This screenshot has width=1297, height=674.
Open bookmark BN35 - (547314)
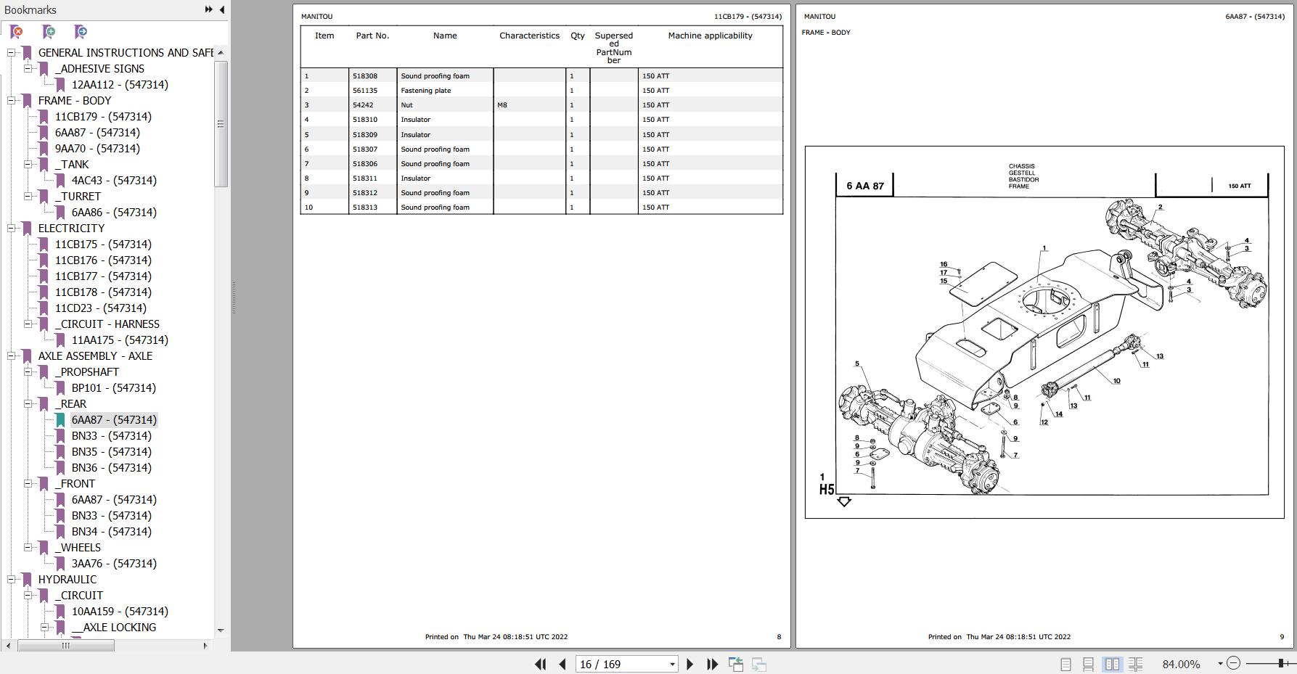(x=112, y=451)
